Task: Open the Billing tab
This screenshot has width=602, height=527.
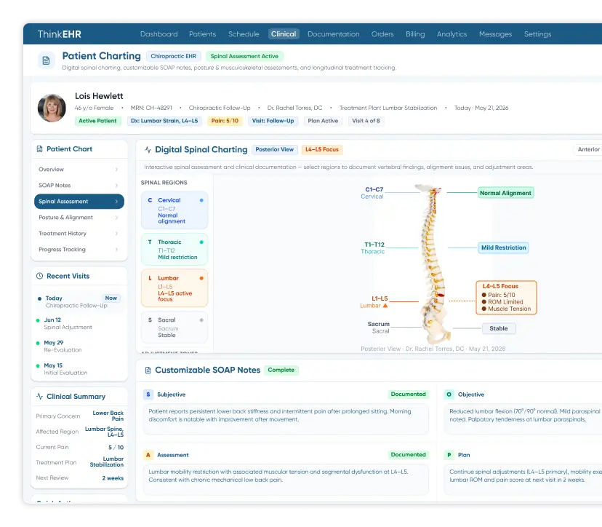Action: pyautogui.click(x=415, y=34)
